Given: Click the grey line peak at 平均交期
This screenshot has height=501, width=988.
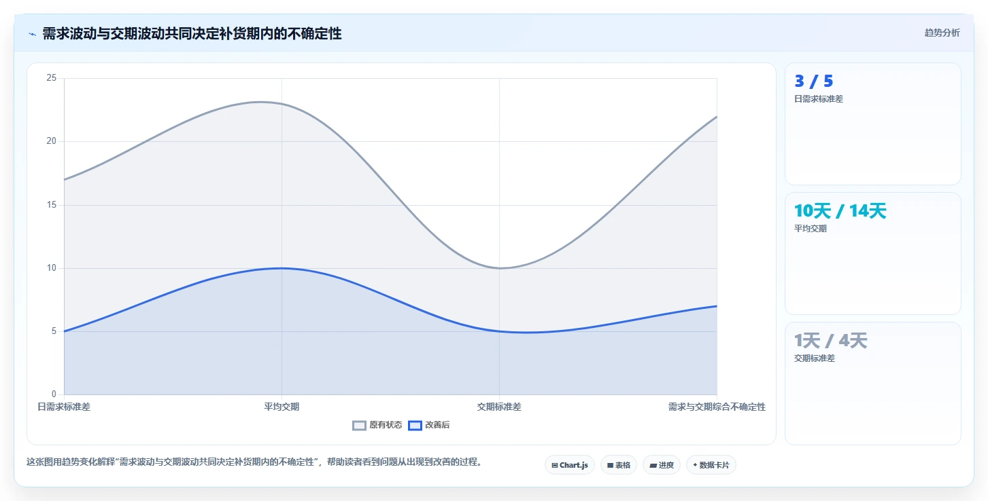Looking at the screenshot, I should point(282,104).
